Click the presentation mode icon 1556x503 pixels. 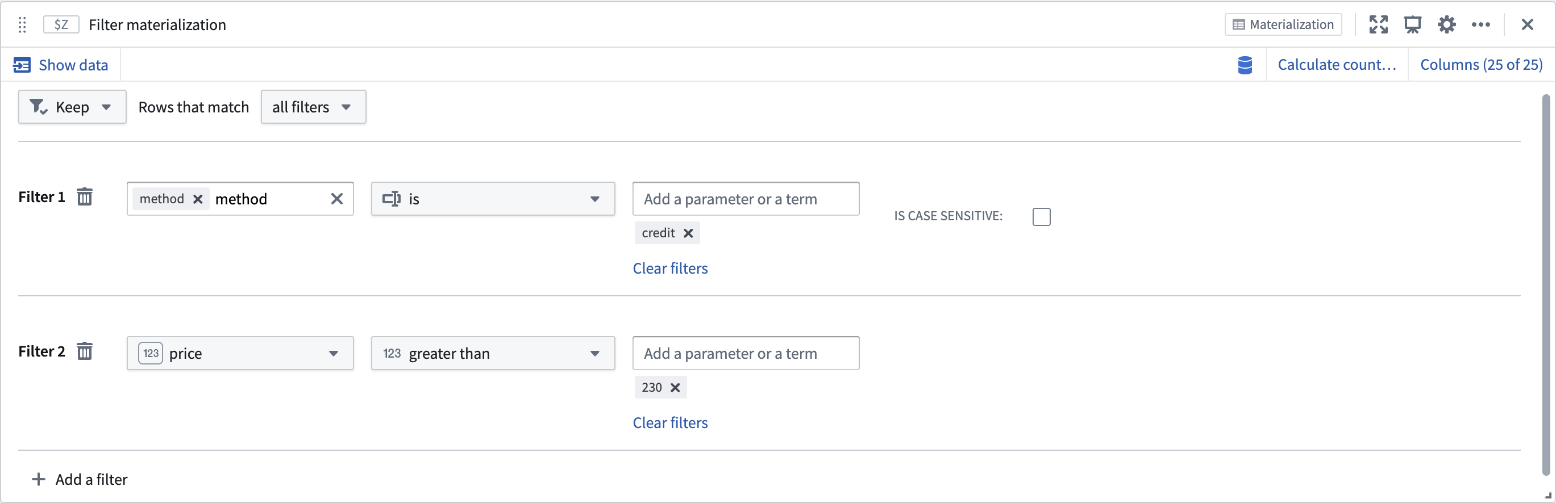(x=1413, y=25)
